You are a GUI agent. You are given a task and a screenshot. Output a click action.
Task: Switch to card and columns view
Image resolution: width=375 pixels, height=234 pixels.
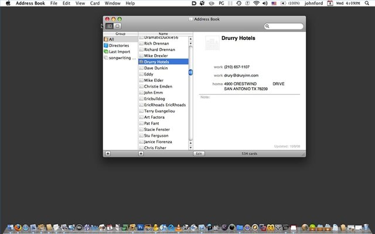pyautogui.click(x=110, y=26)
